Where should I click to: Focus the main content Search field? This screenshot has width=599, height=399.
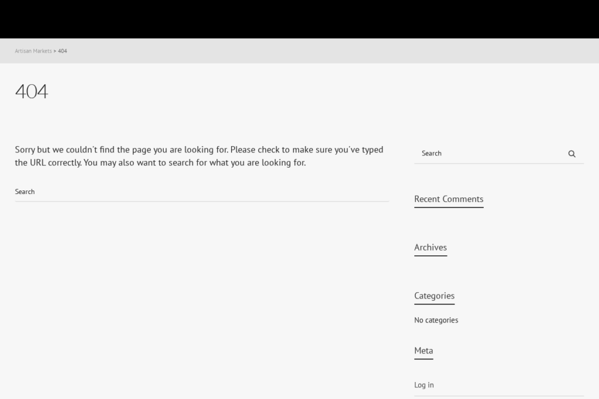(x=202, y=192)
